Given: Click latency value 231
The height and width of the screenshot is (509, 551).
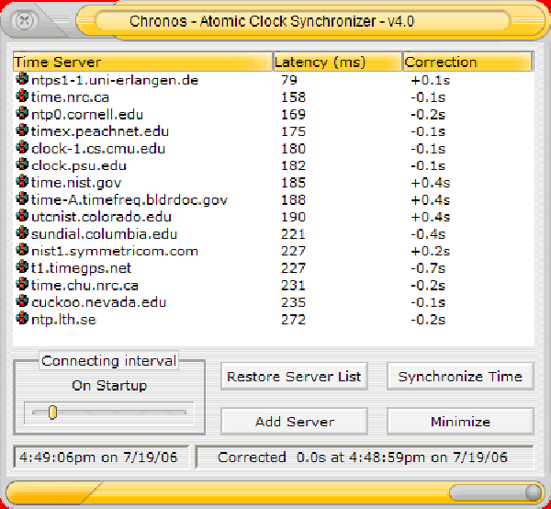Looking at the screenshot, I should tap(293, 286).
